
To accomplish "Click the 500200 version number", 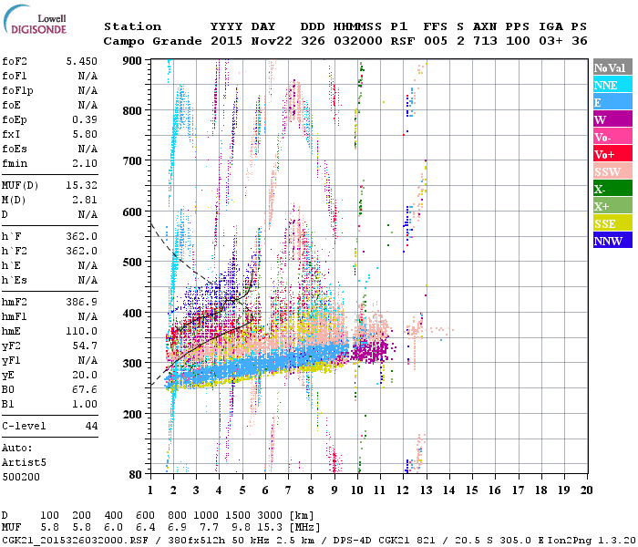I will 21,477.
